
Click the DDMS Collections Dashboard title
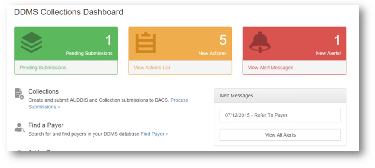[69, 12]
